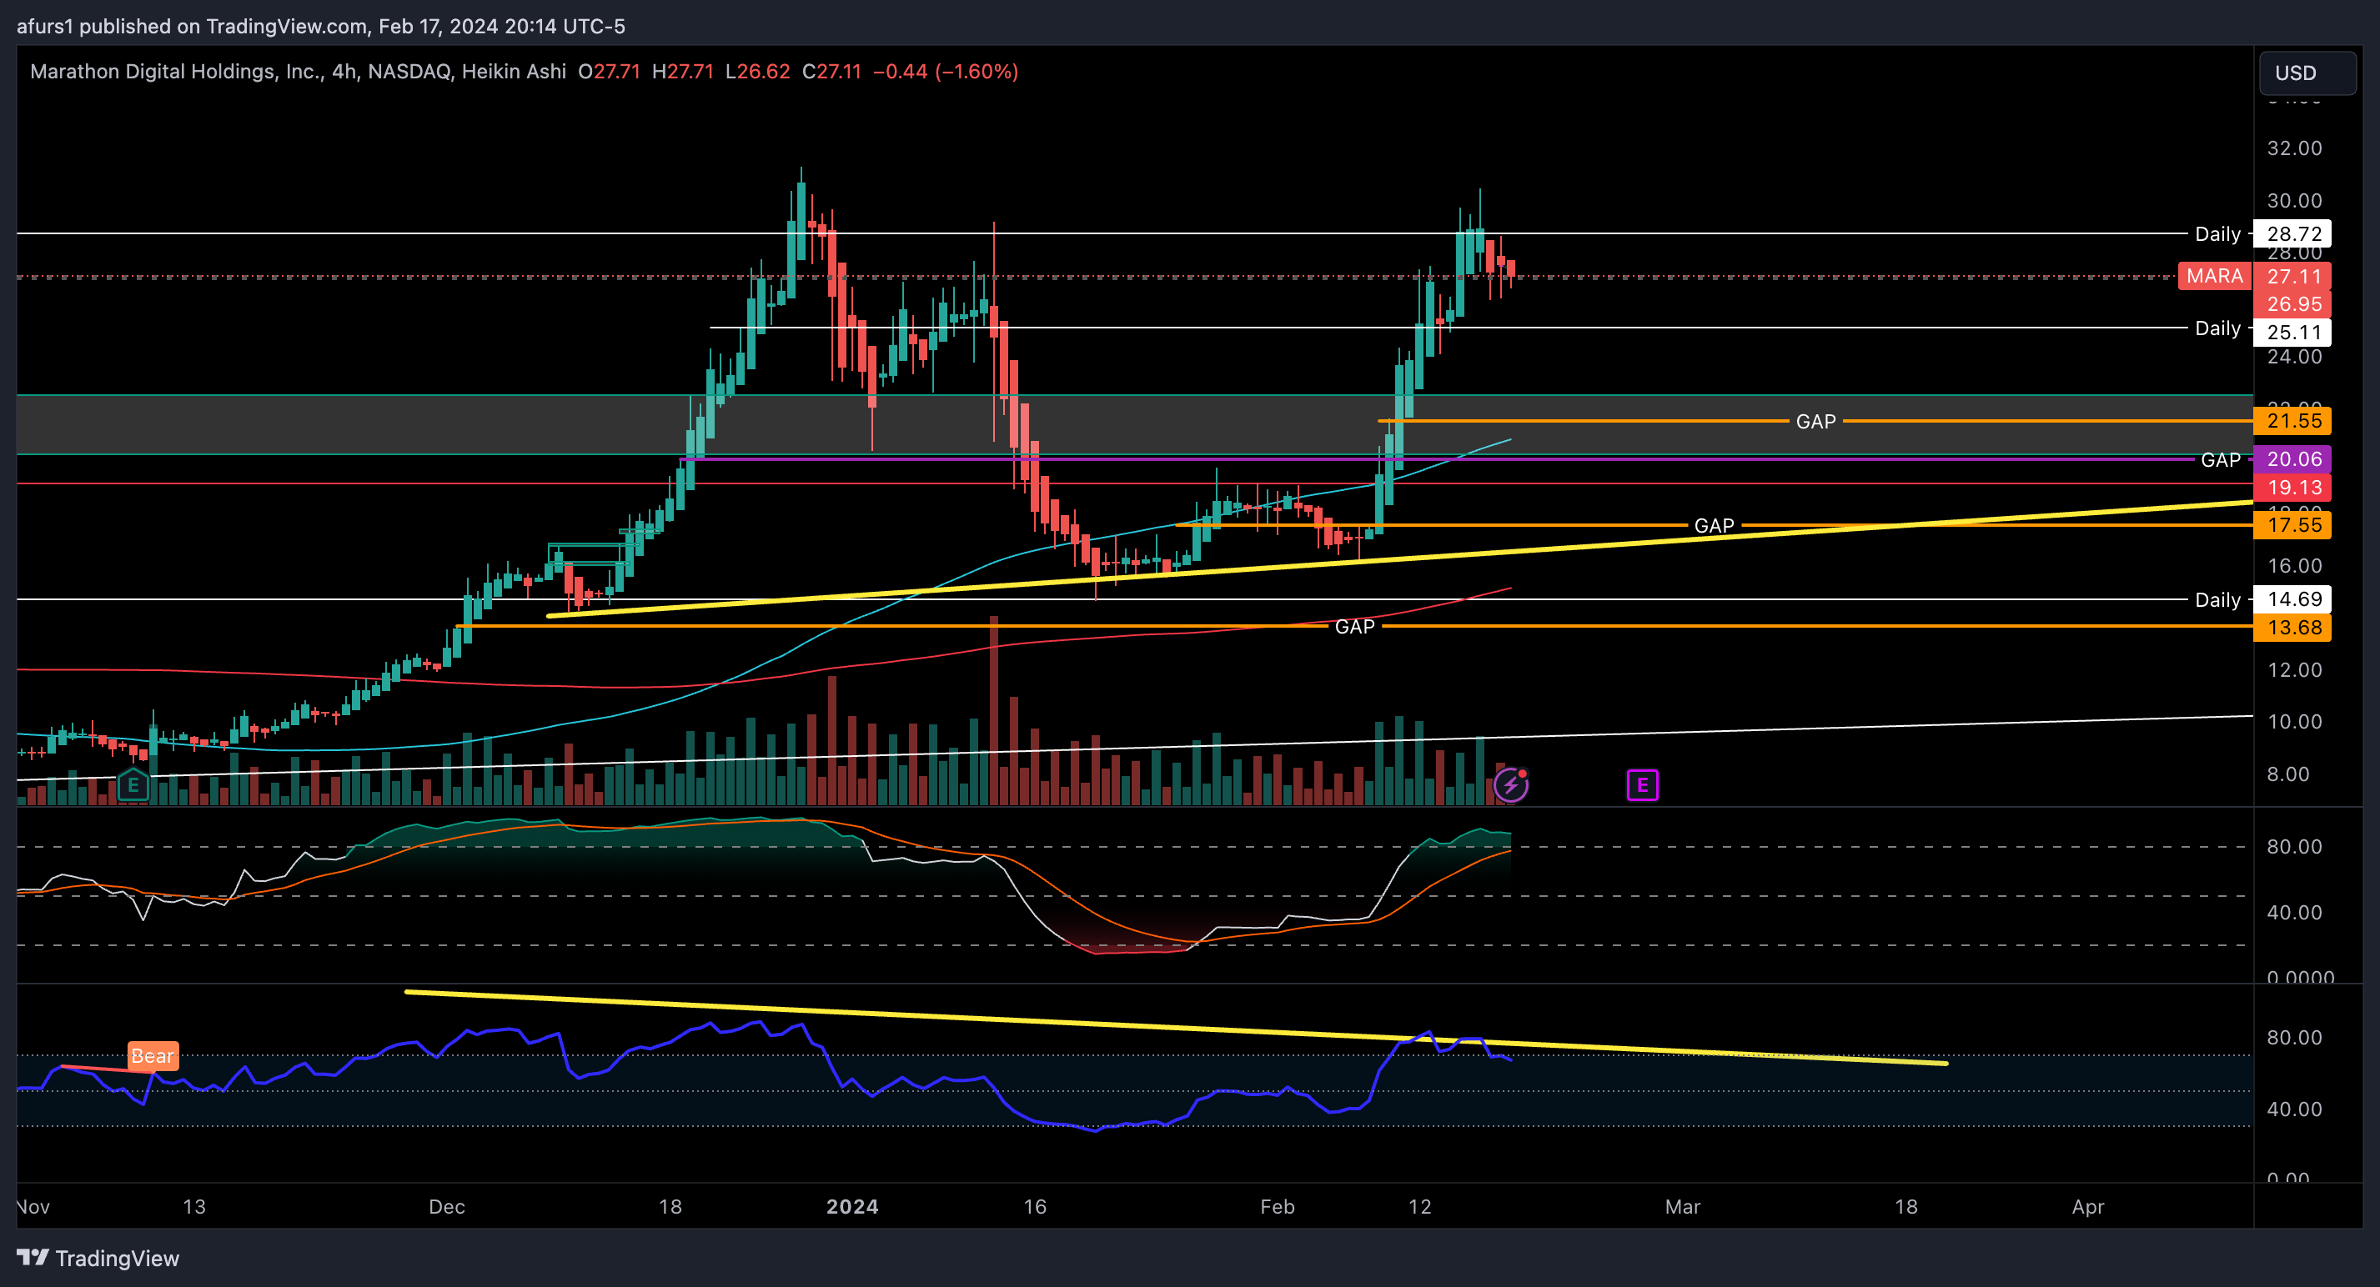Image resolution: width=2380 pixels, height=1287 pixels.
Task: Click the TradingView logo at bottom left
Action: pos(98,1259)
